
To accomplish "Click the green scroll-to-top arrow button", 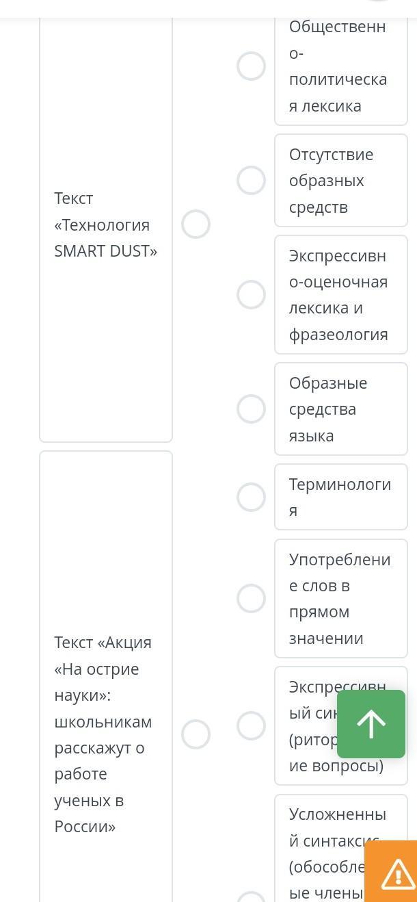I will tap(371, 724).
